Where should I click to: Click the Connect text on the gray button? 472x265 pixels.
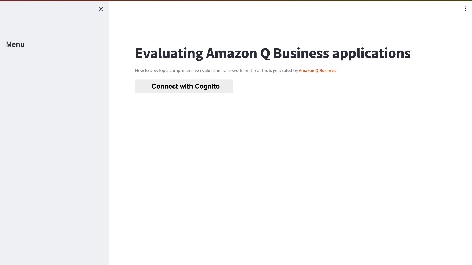164,87
